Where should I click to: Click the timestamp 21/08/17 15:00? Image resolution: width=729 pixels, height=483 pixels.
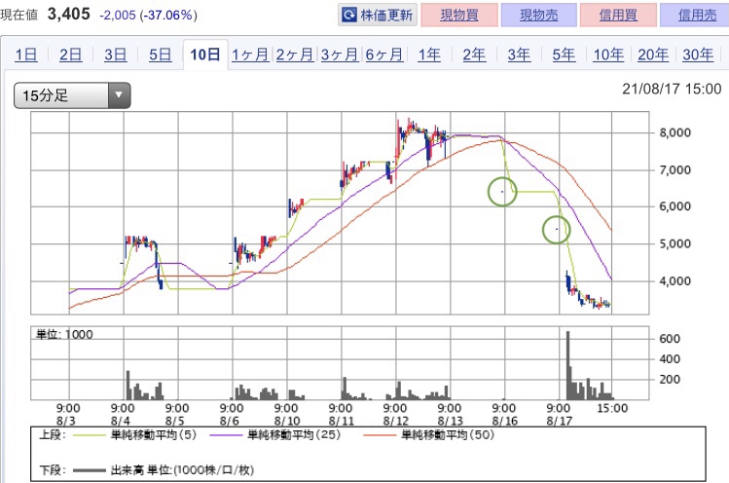pos(672,89)
